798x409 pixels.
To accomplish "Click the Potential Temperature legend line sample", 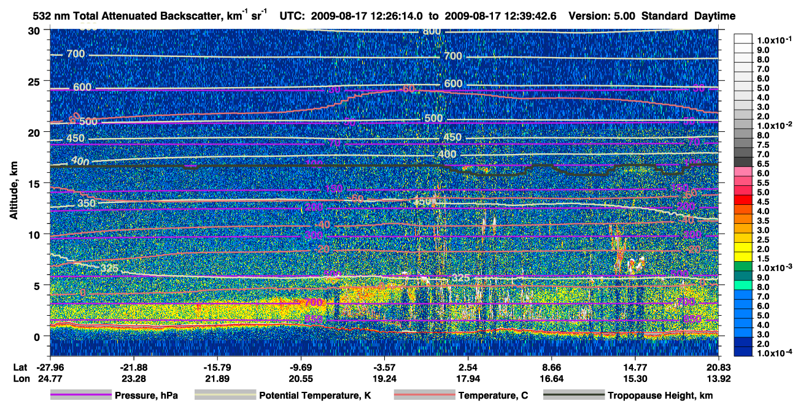I will pyautogui.click(x=225, y=396).
